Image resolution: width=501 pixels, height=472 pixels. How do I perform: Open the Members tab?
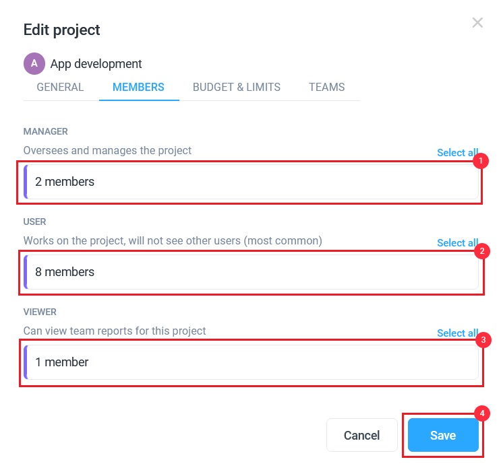click(x=138, y=87)
